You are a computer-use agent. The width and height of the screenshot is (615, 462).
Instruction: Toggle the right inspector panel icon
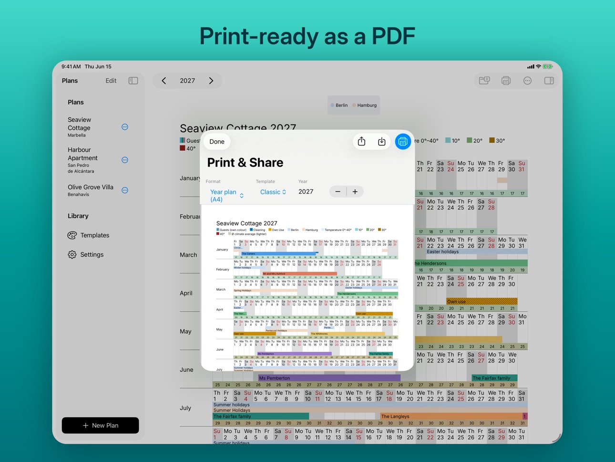click(x=549, y=81)
